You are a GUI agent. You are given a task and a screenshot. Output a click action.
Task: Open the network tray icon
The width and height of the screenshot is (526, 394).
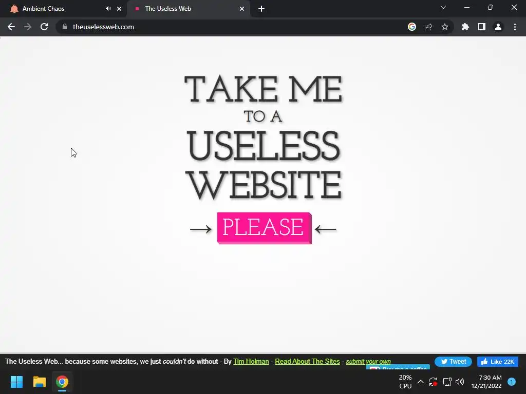click(447, 382)
